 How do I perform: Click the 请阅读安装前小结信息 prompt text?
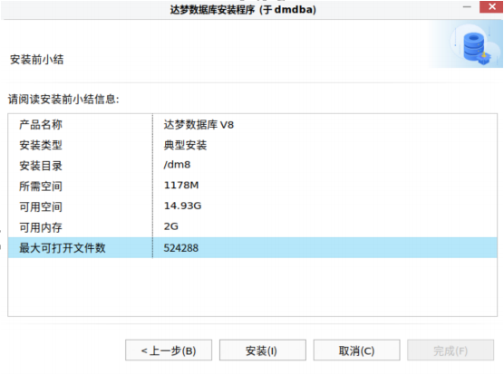pos(63,100)
